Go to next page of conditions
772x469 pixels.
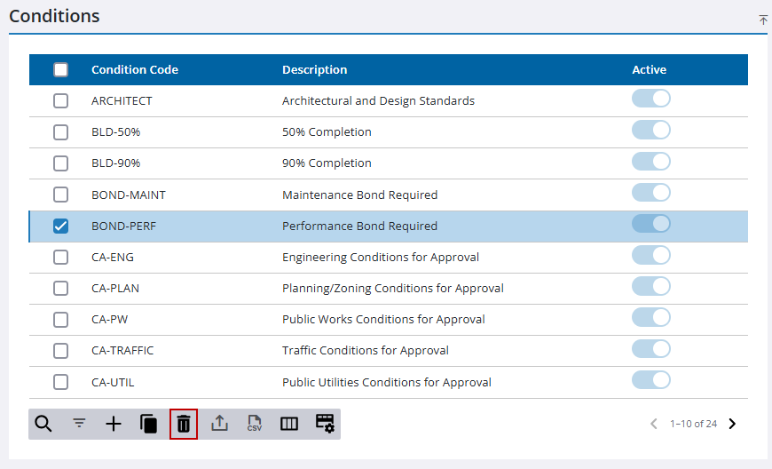732,424
